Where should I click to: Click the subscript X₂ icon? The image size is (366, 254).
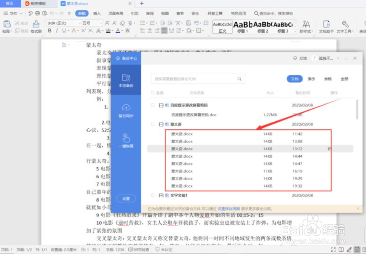(x=91, y=30)
